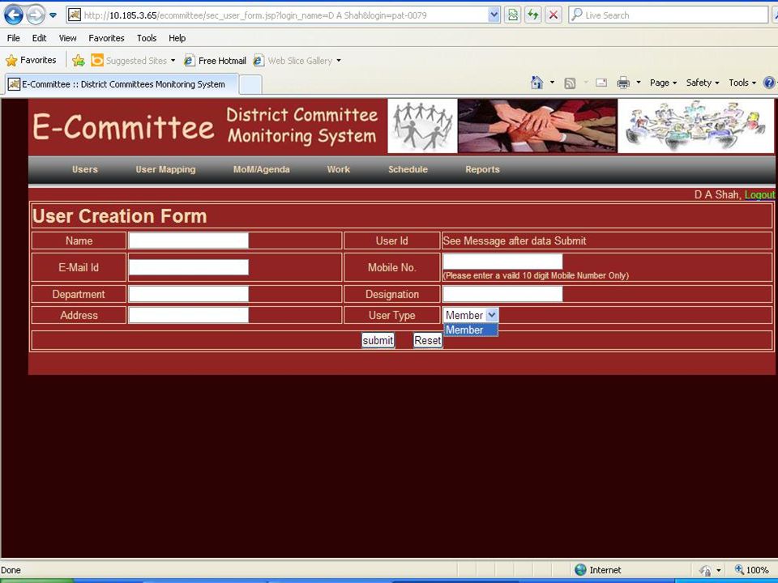Open the MoM/Agenda navigation menu
Image resolution: width=778 pixels, height=583 pixels.
point(262,169)
